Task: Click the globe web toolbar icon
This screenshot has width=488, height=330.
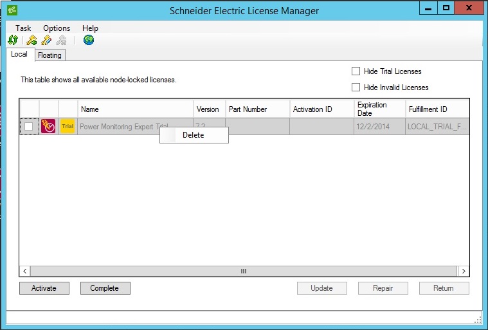Action: coord(89,40)
